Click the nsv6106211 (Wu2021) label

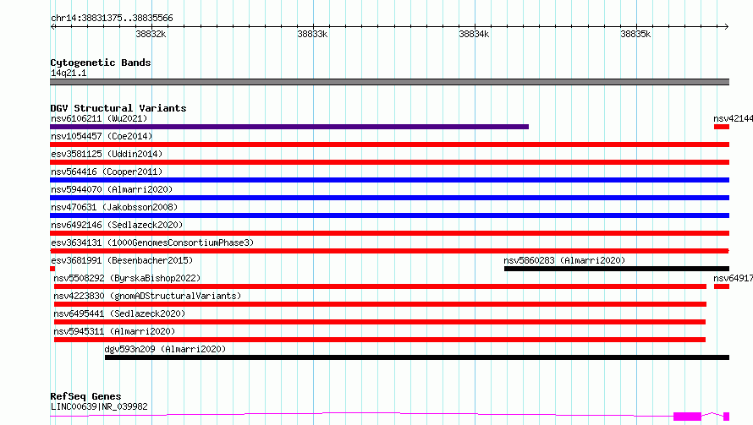pyautogui.click(x=99, y=118)
